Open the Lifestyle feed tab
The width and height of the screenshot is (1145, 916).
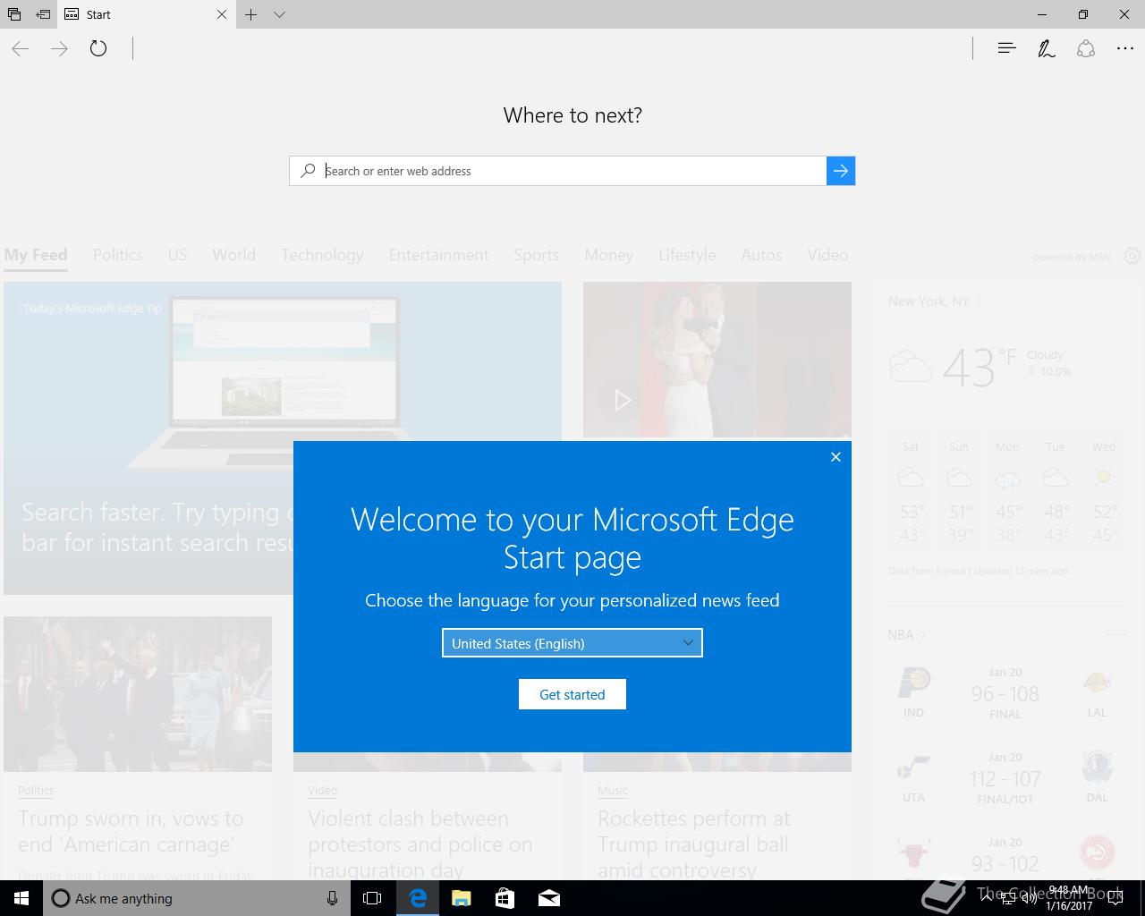pos(686,255)
